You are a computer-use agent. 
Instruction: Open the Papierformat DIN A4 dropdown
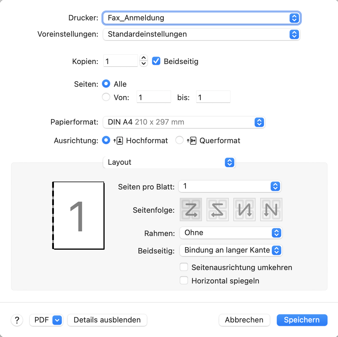tap(184, 122)
